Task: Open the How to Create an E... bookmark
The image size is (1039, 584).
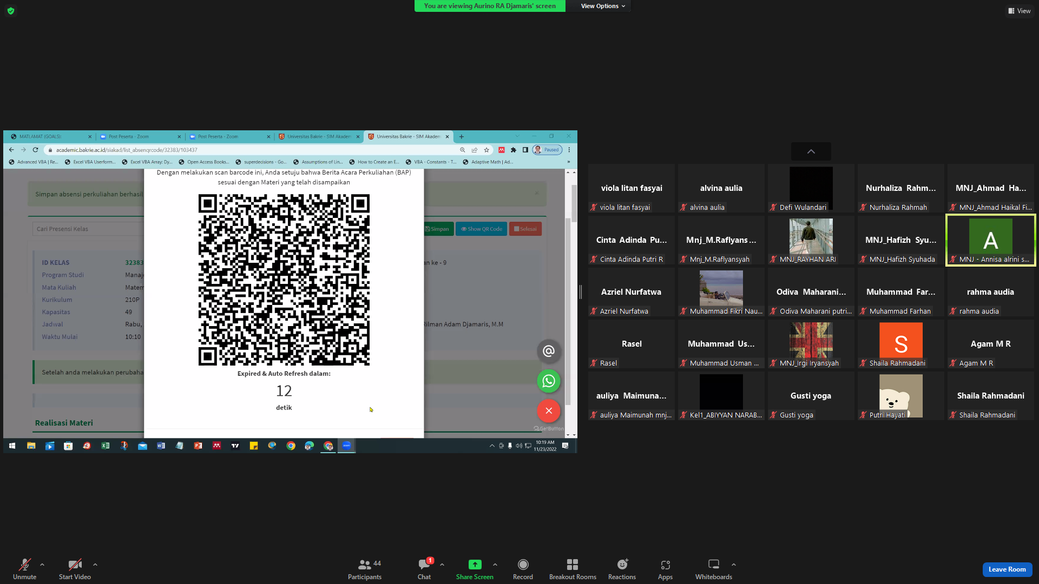Action: pyautogui.click(x=374, y=162)
